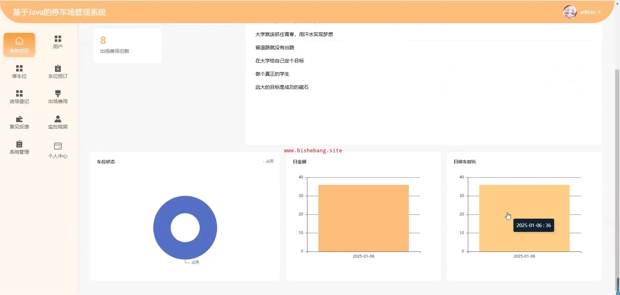Click the 2025-01-06 axis label under 日金额
620x295 pixels.
364,256
